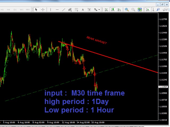Screen dimensions: 170x127
Task: Click the 5 Aug 10:00 time label
Action: click(x=9, y=123)
